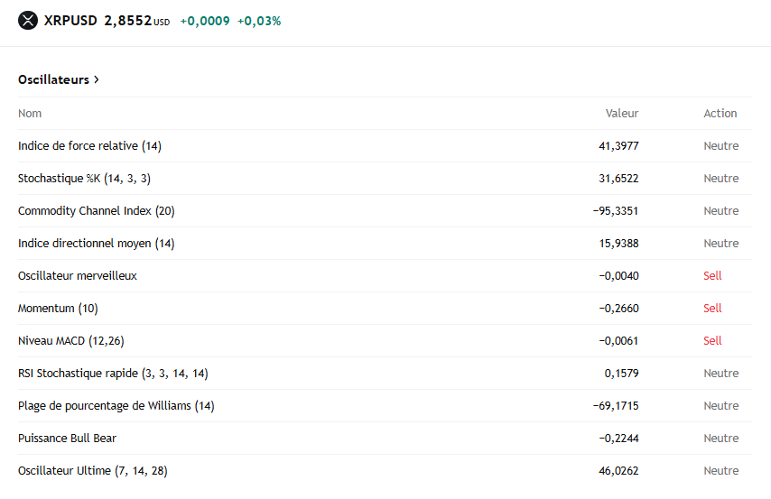Click the +0,03% price change value
This screenshot has height=499, width=771.
point(259,21)
